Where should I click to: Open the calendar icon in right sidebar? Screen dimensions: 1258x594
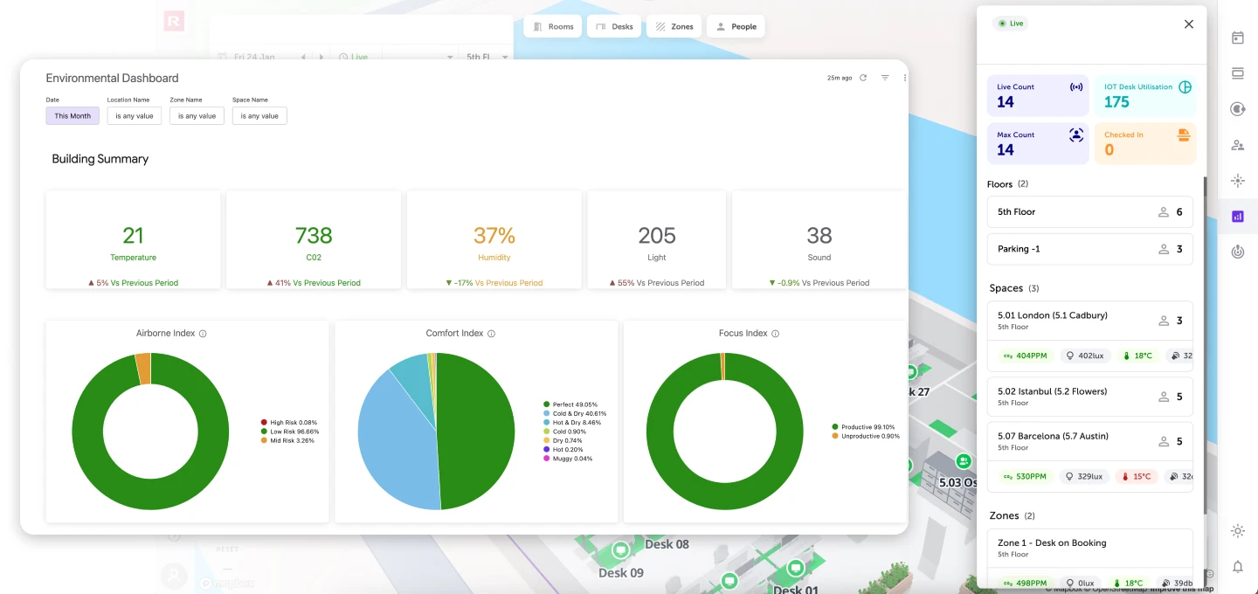point(1238,38)
